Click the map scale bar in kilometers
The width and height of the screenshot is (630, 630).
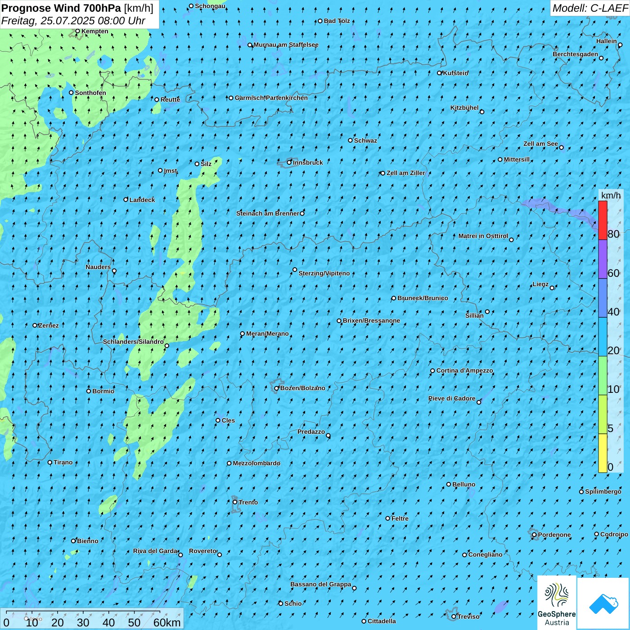[x=92, y=619]
